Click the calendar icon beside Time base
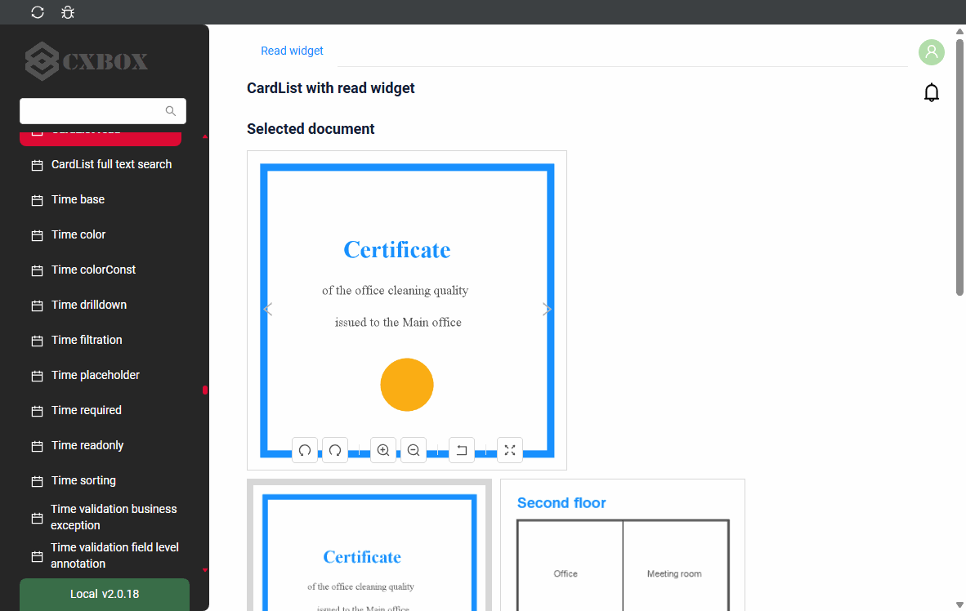The width and height of the screenshot is (966, 611). (37, 200)
